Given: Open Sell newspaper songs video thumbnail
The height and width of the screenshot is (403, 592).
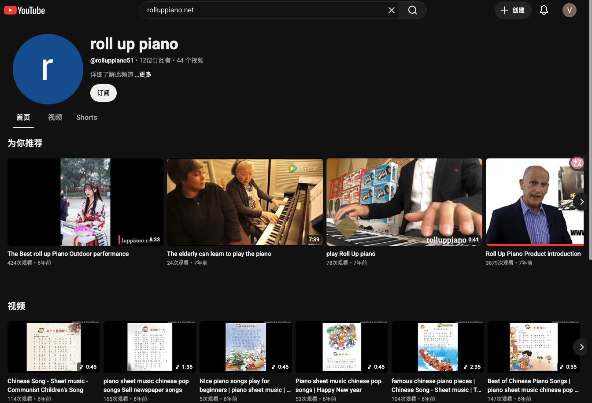Looking at the screenshot, I should click(150, 347).
